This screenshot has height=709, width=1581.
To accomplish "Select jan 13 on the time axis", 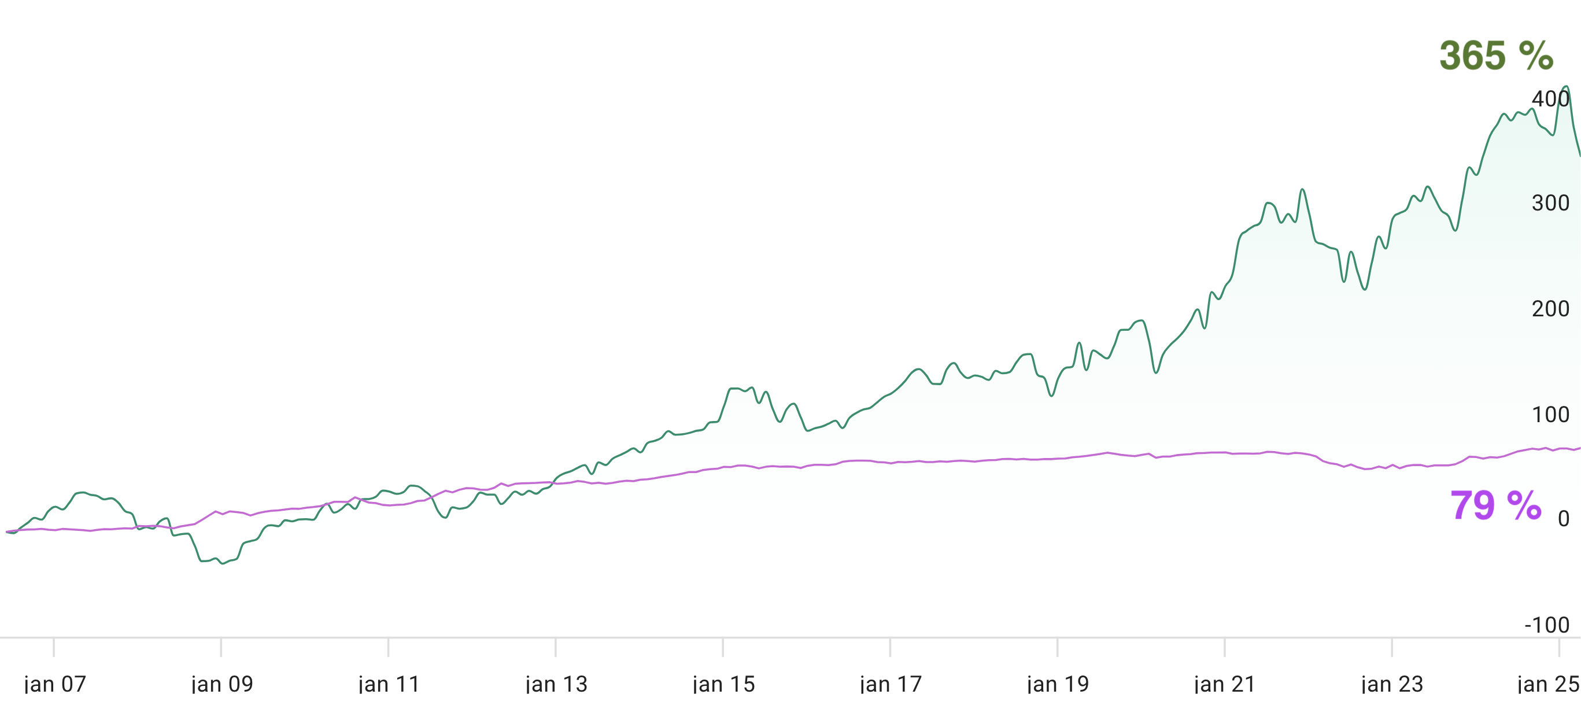I will (x=557, y=684).
